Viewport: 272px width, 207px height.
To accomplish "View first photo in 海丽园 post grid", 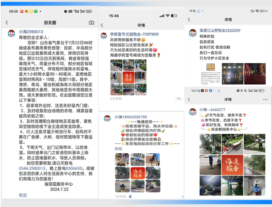I will (x=122, y=160).
